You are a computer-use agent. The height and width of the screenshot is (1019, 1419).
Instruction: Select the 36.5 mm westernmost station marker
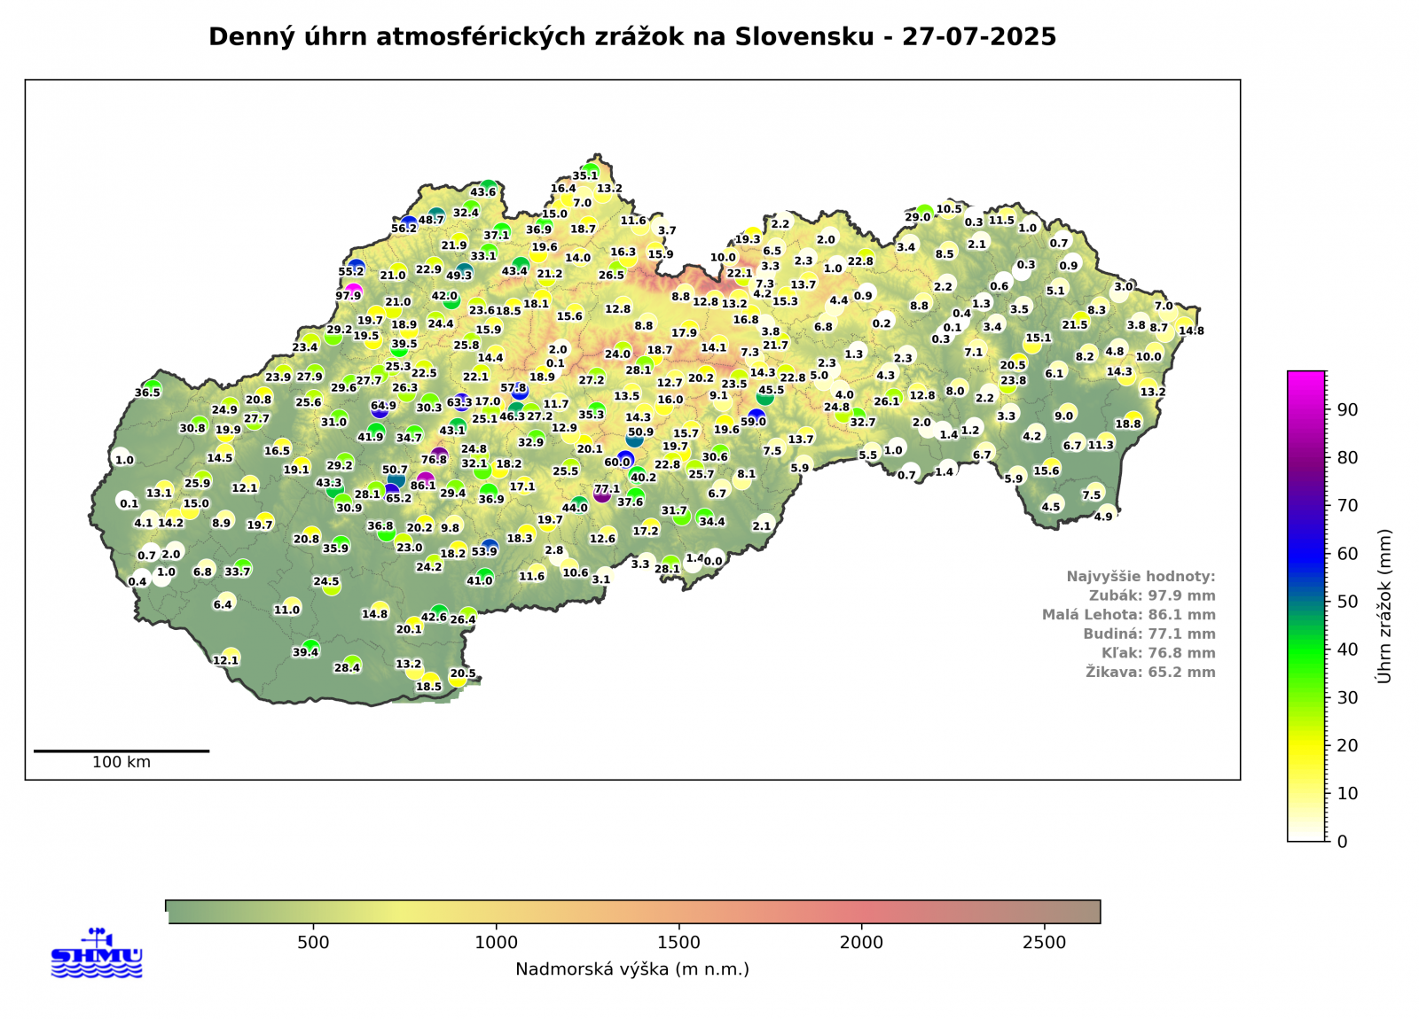(153, 387)
